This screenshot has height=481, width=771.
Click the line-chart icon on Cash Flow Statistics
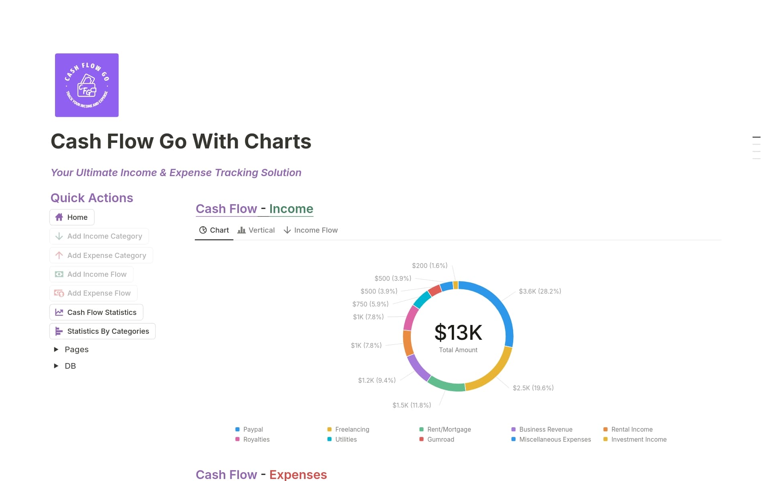[x=59, y=312]
